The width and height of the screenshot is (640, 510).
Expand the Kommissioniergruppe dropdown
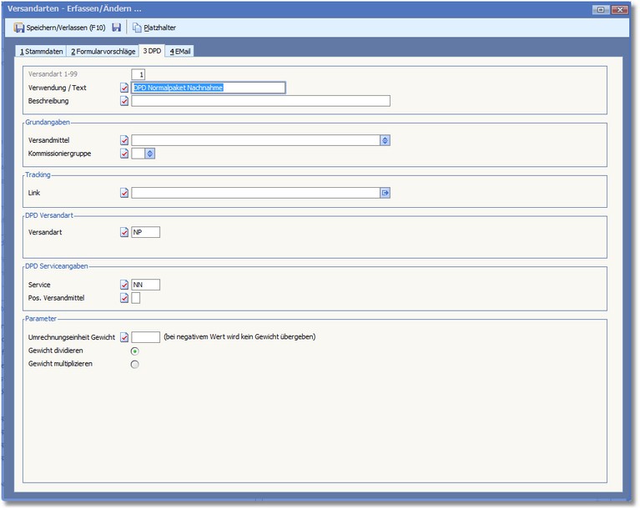(x=150, y=154)
